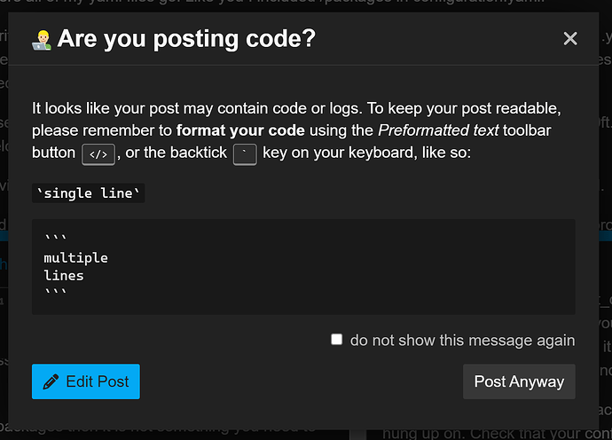
Task: Click the technologist emoji in the title
Action: pyautogui.click(x=43, y=38)
